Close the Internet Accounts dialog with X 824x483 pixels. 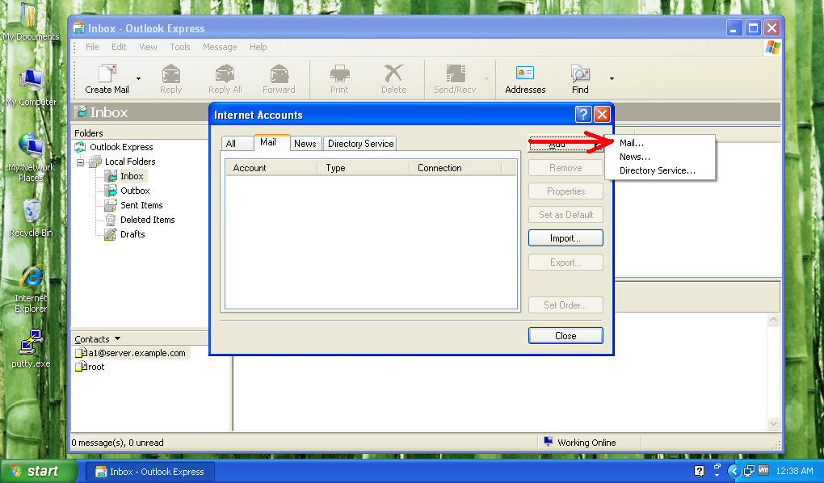602,114
